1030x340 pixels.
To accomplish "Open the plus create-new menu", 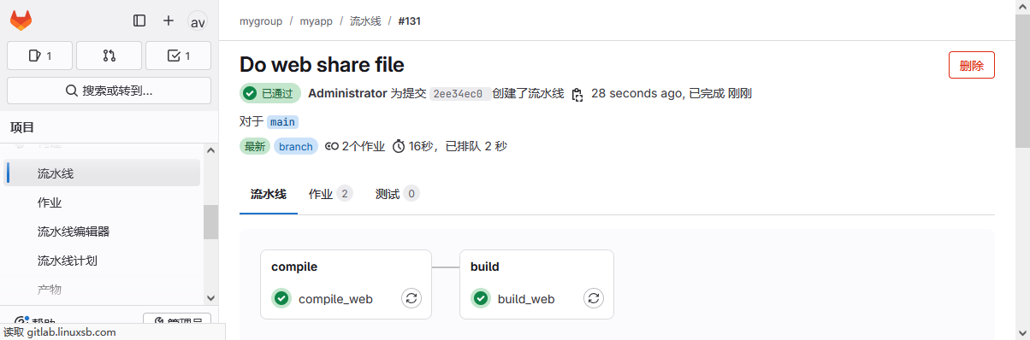I will pos(169,21).
